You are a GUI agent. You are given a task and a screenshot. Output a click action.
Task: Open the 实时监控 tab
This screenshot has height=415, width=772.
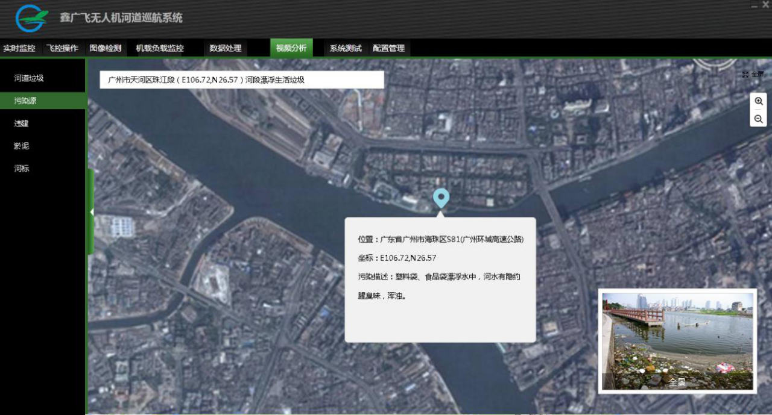(19, 48)
